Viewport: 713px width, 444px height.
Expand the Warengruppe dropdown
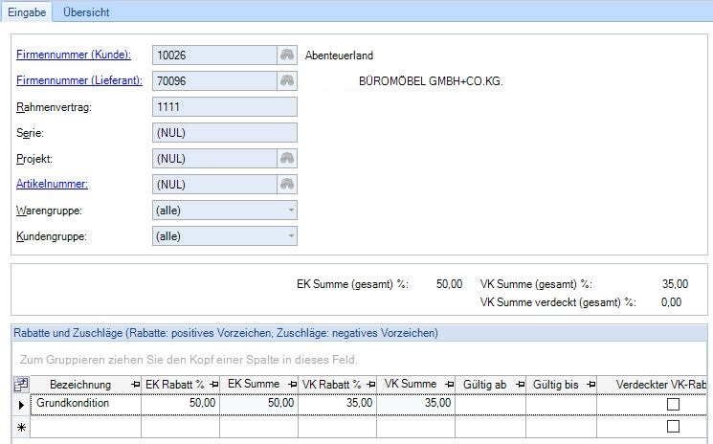tap(288, 211)
